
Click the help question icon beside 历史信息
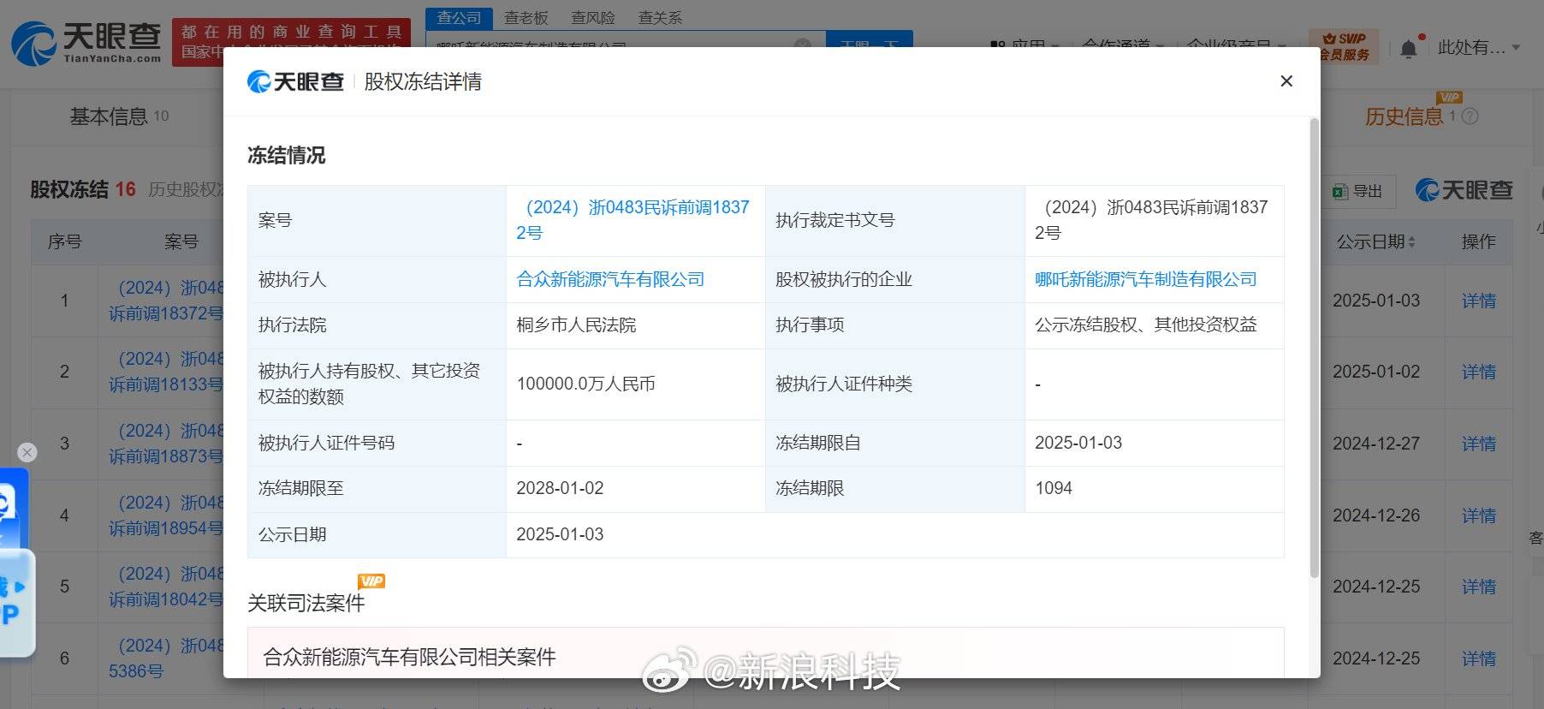[x=1470, y=116]
